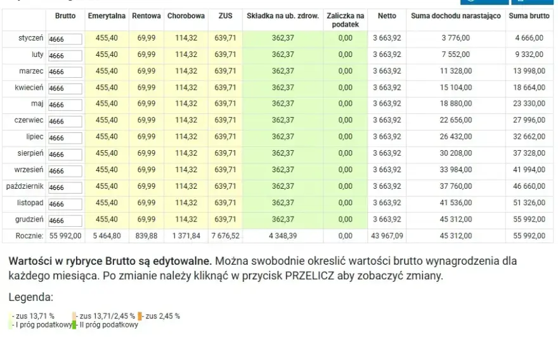Click the czerwiec Brutto input field
The height and width of the screenshot is (342, 558).
pyautogui.click(x=65, y=121)
